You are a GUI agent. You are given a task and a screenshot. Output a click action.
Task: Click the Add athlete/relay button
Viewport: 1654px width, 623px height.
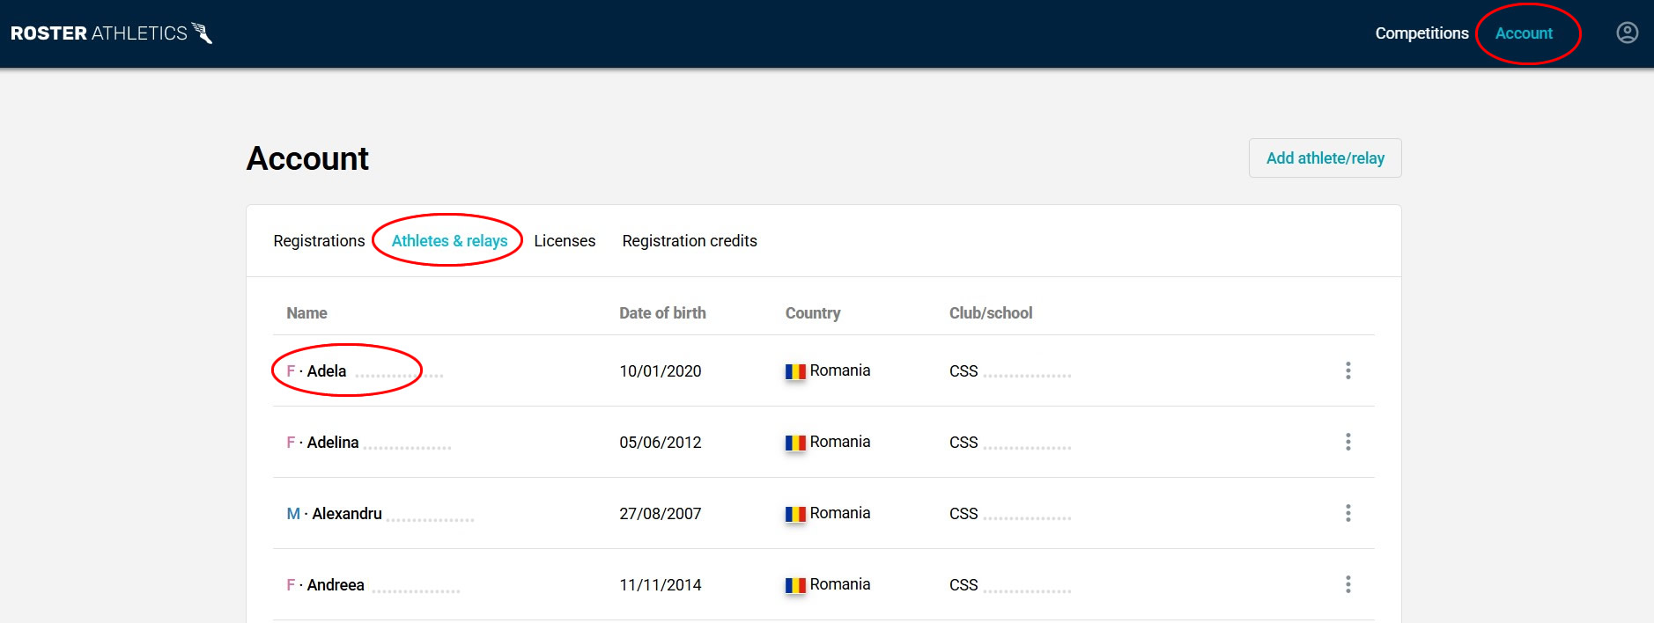(1325, 158)
